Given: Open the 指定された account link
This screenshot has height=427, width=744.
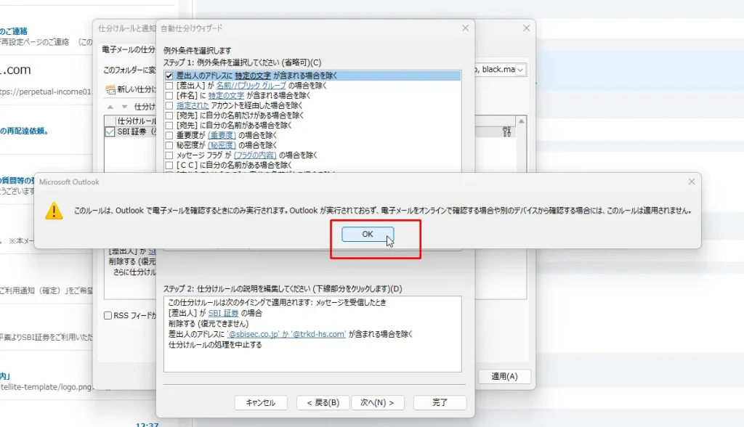Looking at the screenshot, I should point(193,105).
